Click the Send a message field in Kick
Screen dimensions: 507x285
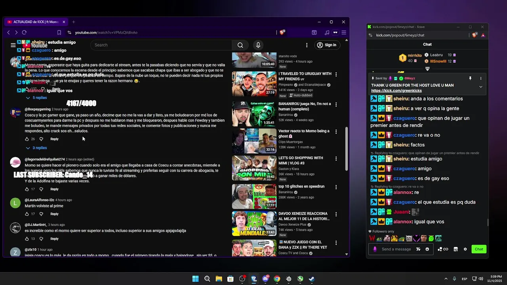pos(396,249)
